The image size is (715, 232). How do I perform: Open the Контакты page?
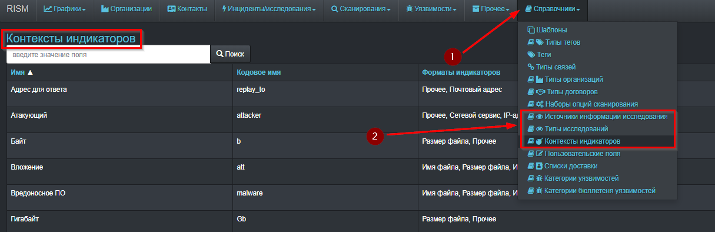187,9
